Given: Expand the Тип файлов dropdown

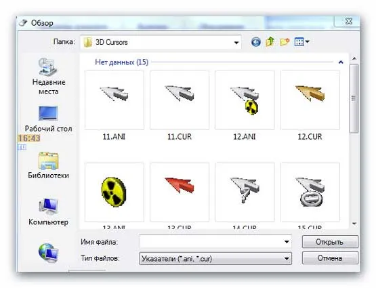Looking at the screenshot, I should 287,259.
